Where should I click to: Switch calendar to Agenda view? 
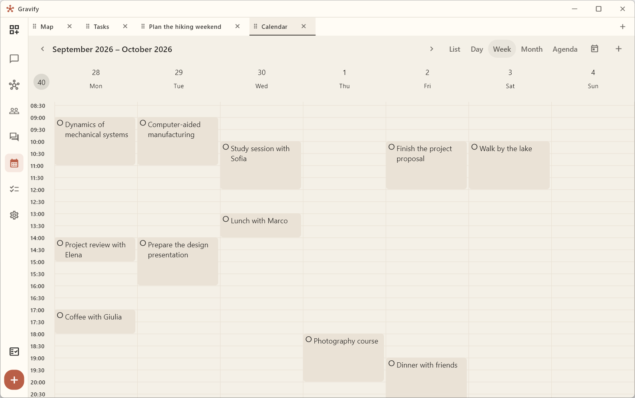(565, 49)
